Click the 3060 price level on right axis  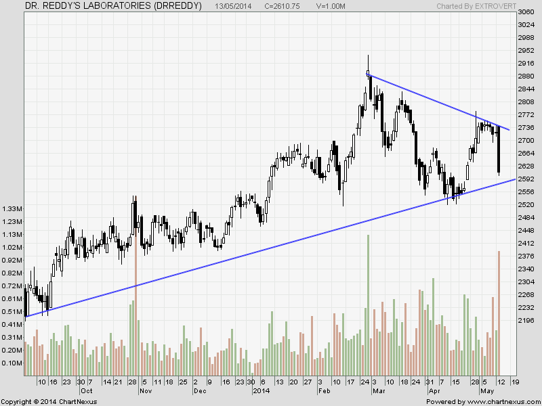click(526, 12)
